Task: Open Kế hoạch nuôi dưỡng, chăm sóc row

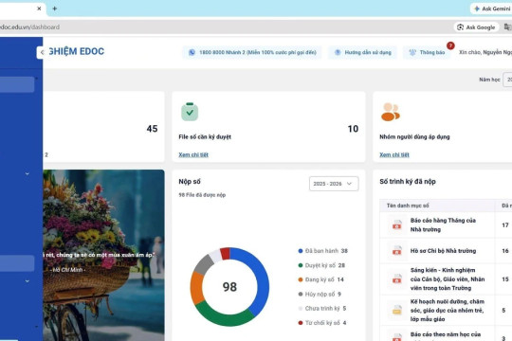Action: point(447,310)
